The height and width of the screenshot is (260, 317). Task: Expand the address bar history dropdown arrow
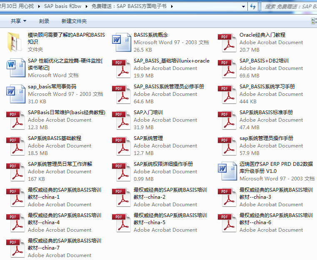point(243,7)
